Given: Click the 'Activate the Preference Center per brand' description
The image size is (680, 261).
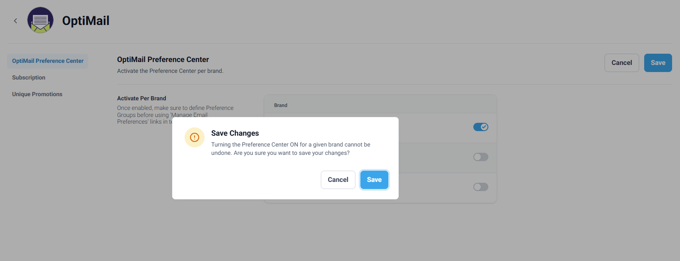Looking at the screenshot, I should coord(170,71).
